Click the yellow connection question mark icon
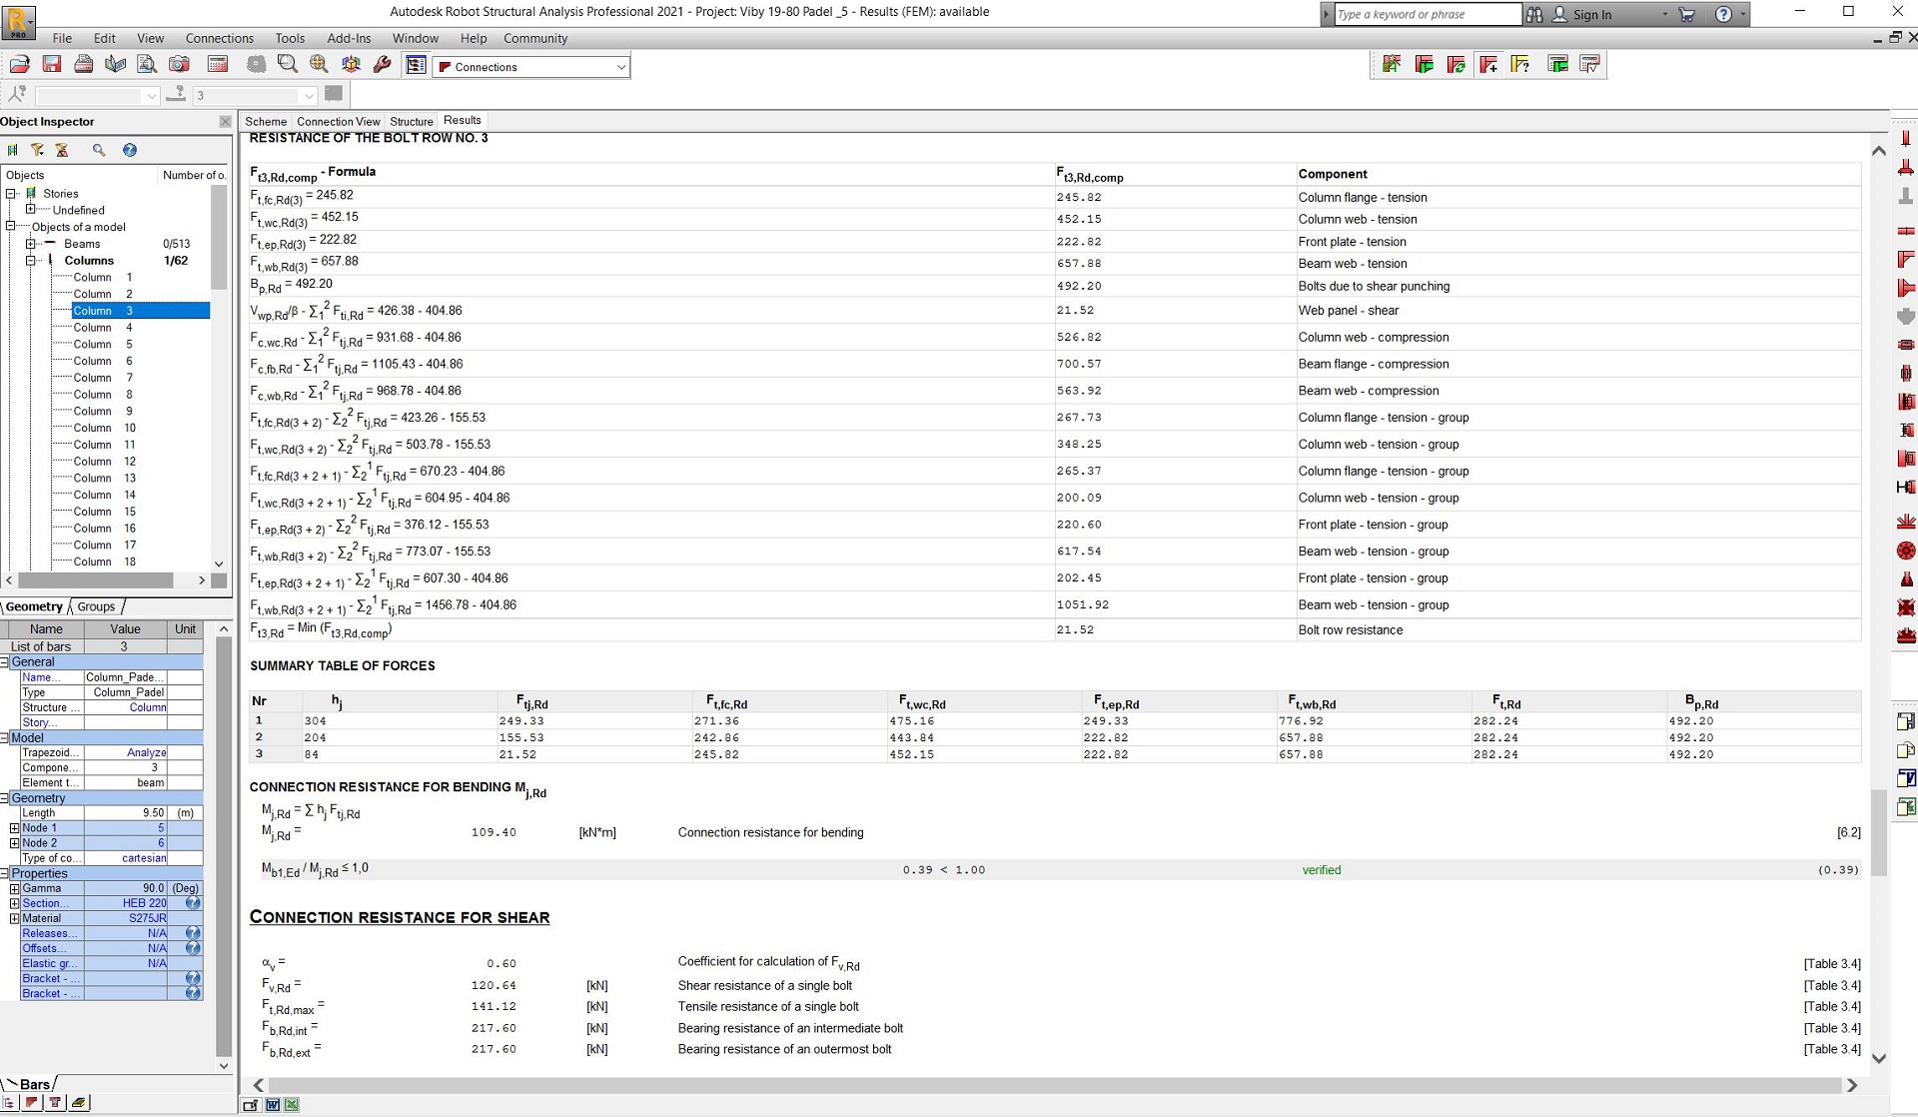The height and width of the screenshot is (1117, 1918). point(1520,65)
